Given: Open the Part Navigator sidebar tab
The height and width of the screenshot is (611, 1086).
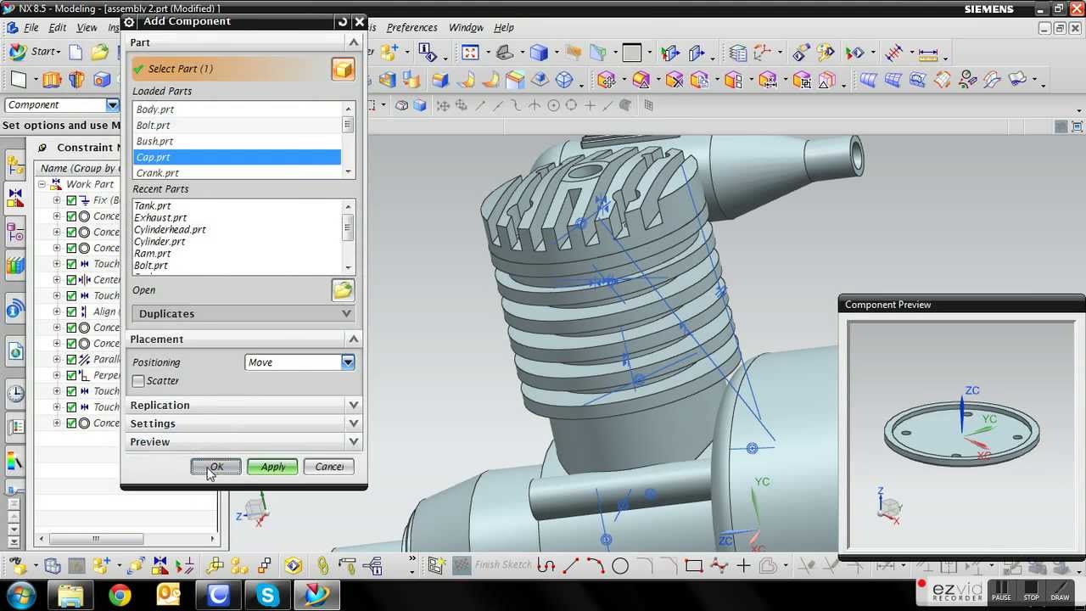Looking at the screenshot, I should (15, 231).
